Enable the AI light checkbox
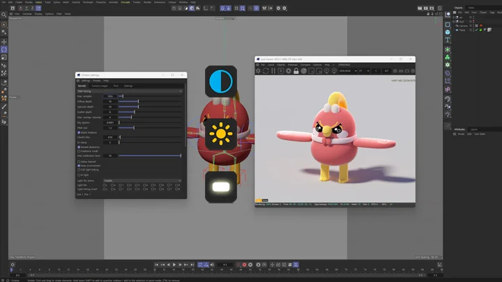The width and height of the screenshot is (502, 282). [79, 175]
